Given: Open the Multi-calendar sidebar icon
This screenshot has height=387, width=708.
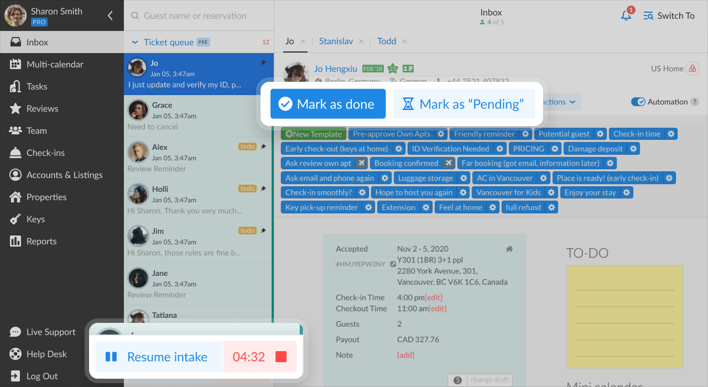Looking at the screenshot, I should click(x=15, y=64).
